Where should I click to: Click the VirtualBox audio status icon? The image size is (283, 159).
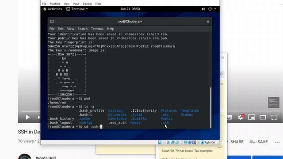(x=168, y=143)
